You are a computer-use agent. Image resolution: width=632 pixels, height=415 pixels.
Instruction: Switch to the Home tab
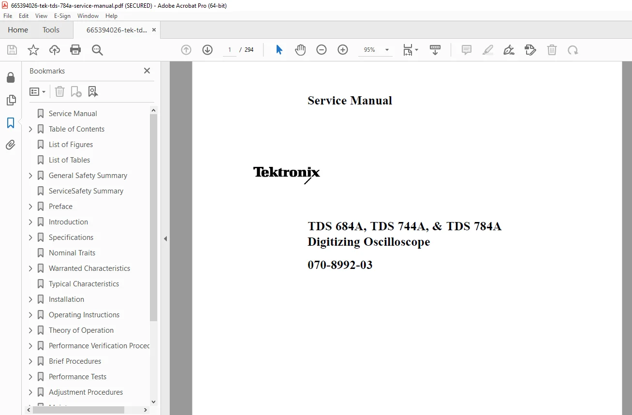18,30
